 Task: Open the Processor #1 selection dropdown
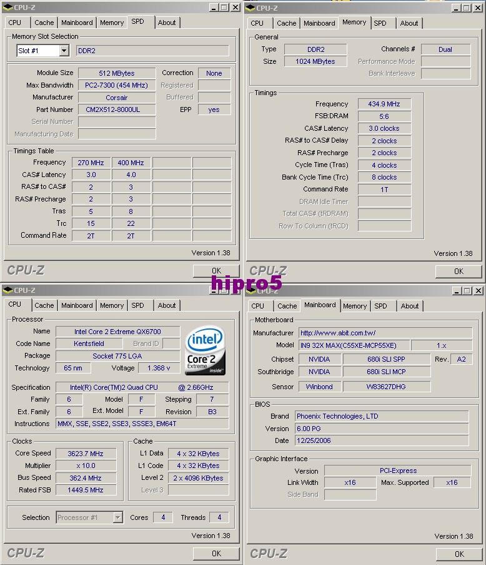pyautogui.click(x=117, y=517)
